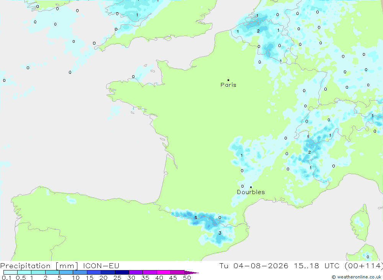Click the Dourbies city label
Screen dimensions: 383x280
(x=251, y=192)
